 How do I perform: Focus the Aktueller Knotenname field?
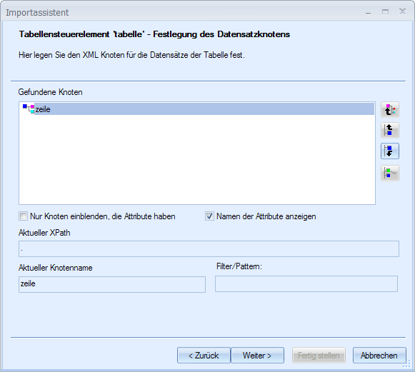pyautogui.click(x=112, y=284)
